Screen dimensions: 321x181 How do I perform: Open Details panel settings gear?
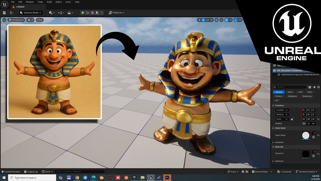coord(318,87)
